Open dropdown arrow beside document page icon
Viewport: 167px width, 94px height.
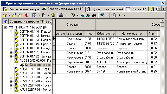(48, 16)
